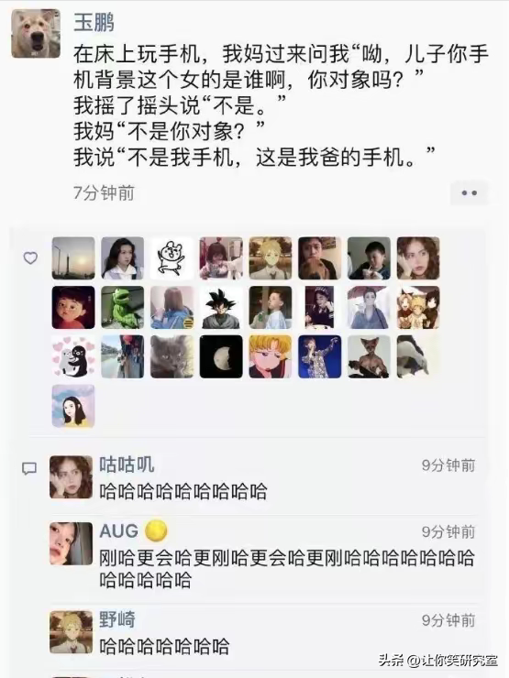Open the gray cat avatar in likes
The height and width of the screenshot is (678, 509).
click(x=172, y=356)
